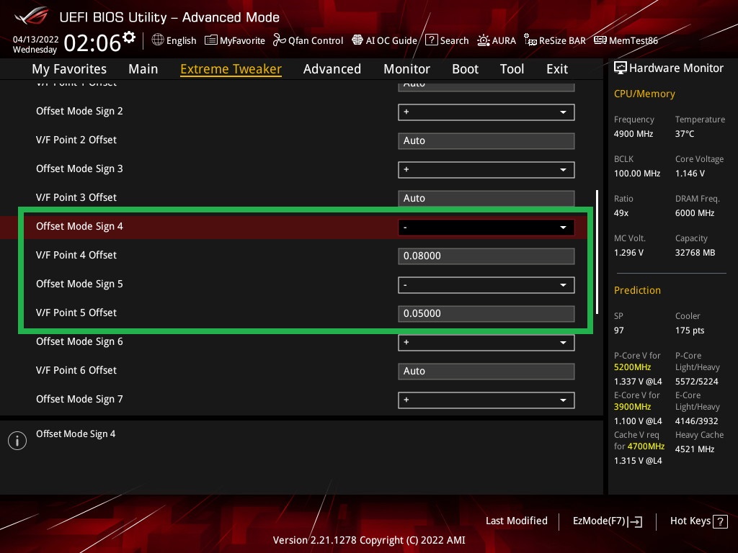Screen dimensions: 738x553
Task: Open Offset Mode Sign 2 dropdown
Action: (486, 112)
